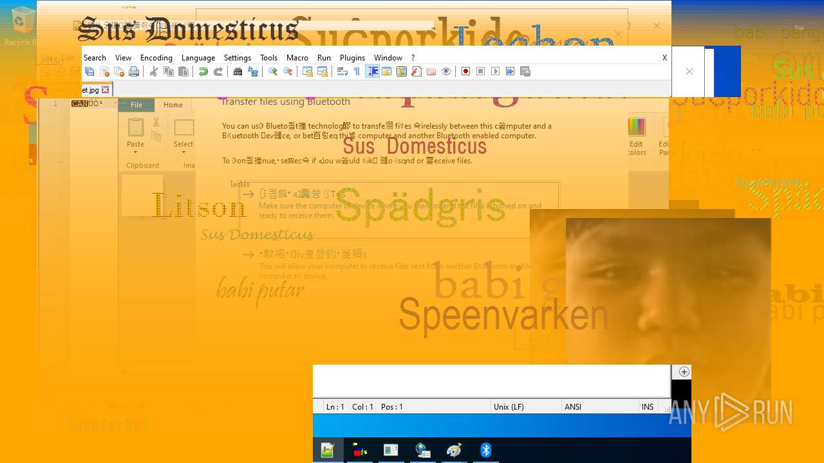Click the Paint Home tab
Image resolution: width=824 pixels, height=463 pixels.
pos(173,105)
